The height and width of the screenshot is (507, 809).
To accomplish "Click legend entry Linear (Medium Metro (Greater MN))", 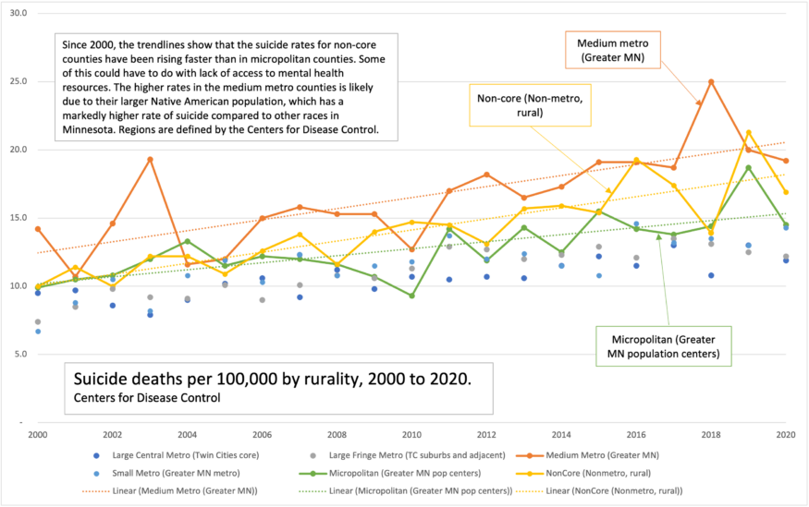I will pos(170,491).
